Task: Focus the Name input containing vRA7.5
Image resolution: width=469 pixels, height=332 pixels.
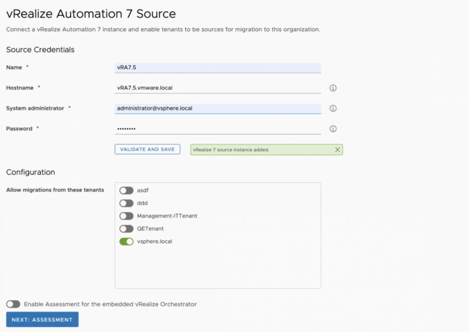Action: [218, 67]
